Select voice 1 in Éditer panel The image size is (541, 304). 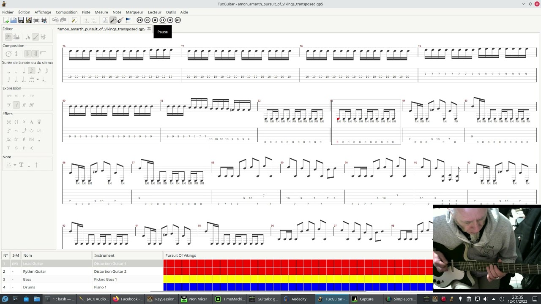click(x=8, y=37)
